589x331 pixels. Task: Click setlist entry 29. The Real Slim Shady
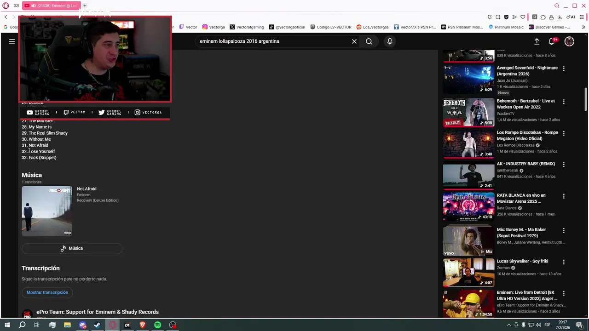[x=45, y=133]
